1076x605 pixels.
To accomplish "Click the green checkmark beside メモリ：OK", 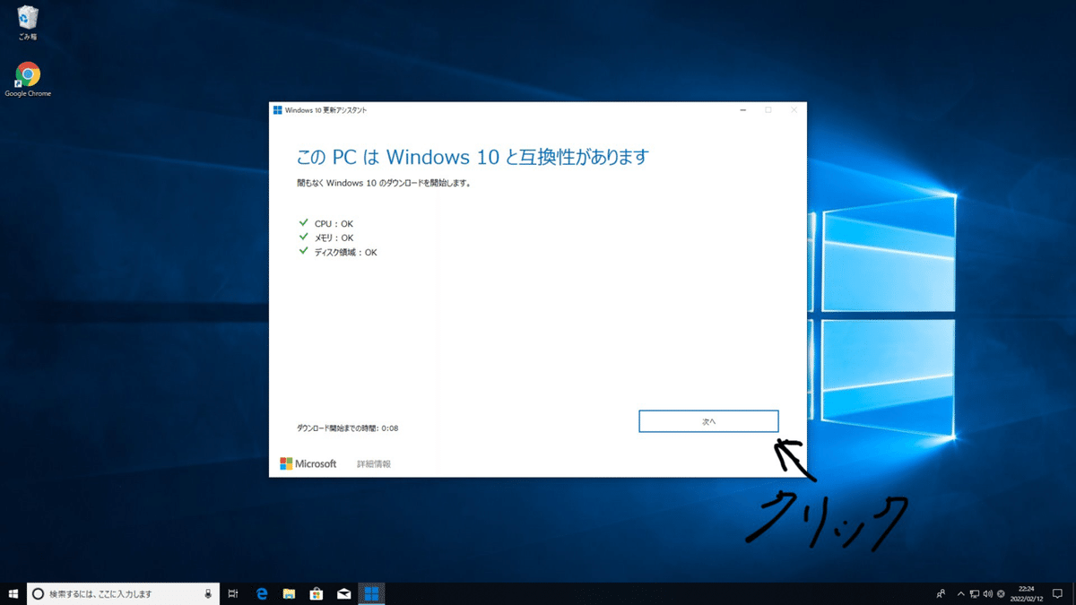I will coord(304,237).
